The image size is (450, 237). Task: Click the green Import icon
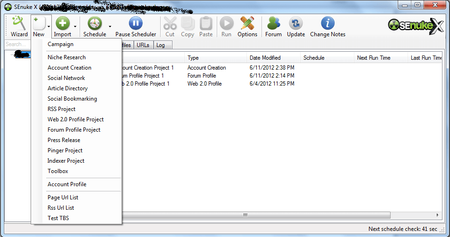click(63, 23)
